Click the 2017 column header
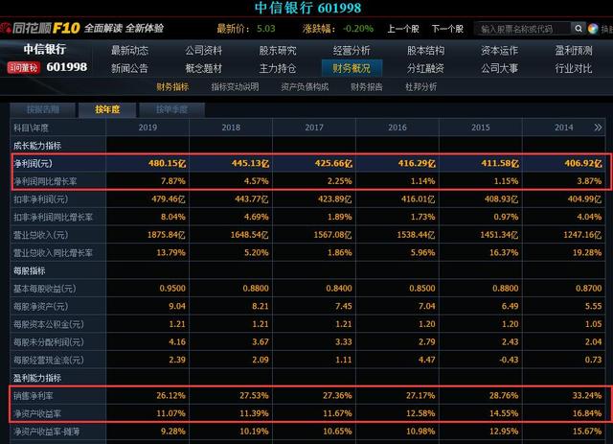The width and height of the screenshot is (613, 444). pyautogui.click(x=314, y=128)
